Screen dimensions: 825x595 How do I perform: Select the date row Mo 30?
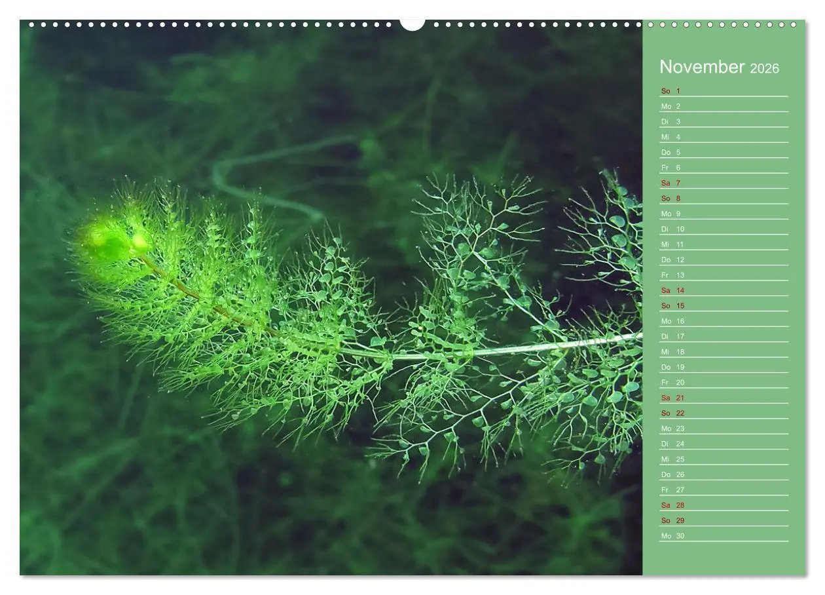pyautogui.click(x=724, y=536)
